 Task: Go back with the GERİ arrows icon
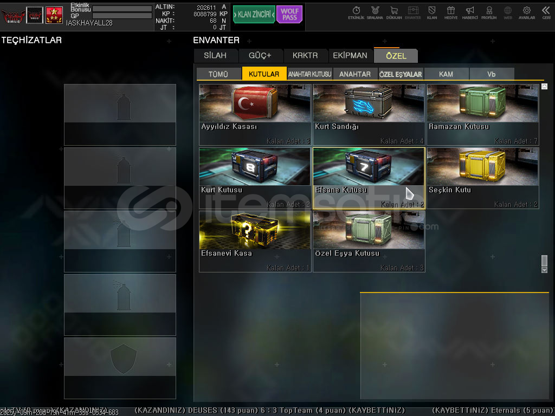(546, 13)
